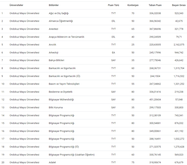Open the Ağız ve Diş Sağlığı department
The height and width of the screenshot is (165, 187).
tap(59, 13)
